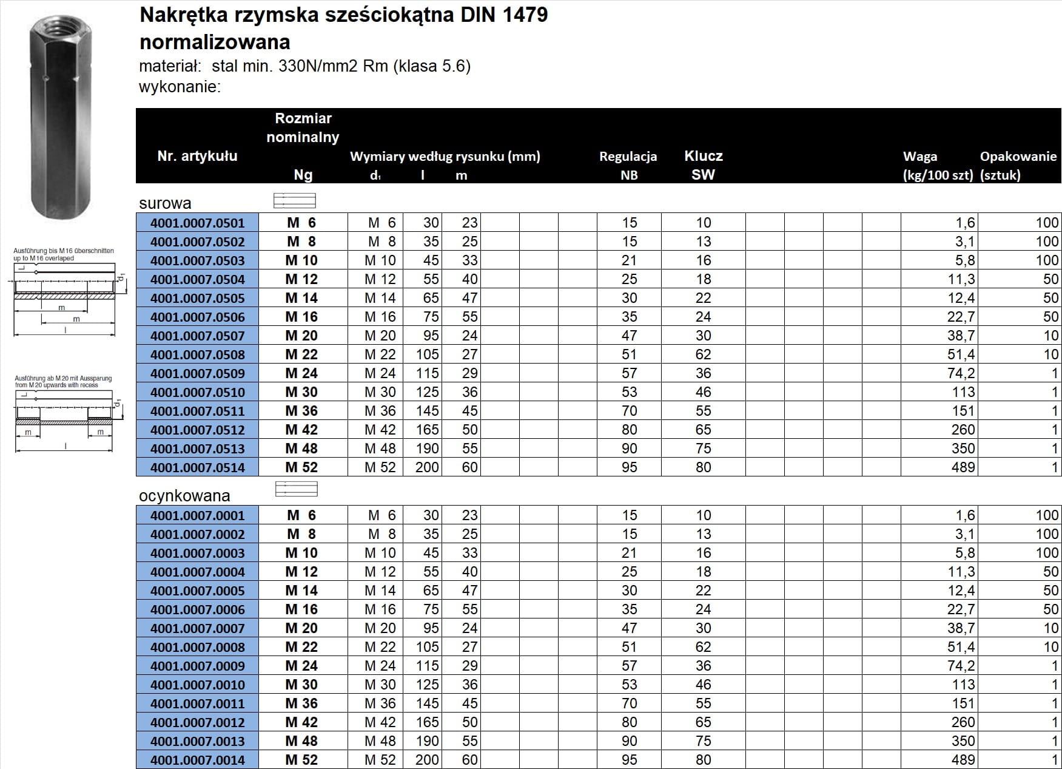
Task: Click the 'Nakrętka rzymska sześciokątna DIN 1479' title
Action: coord(343,15)
